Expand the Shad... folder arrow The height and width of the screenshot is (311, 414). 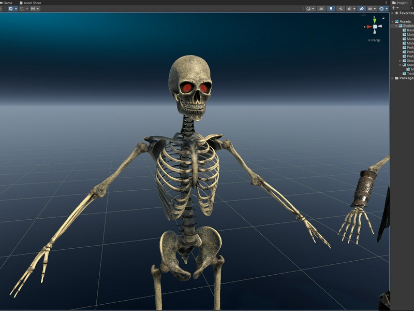[400, 61]
